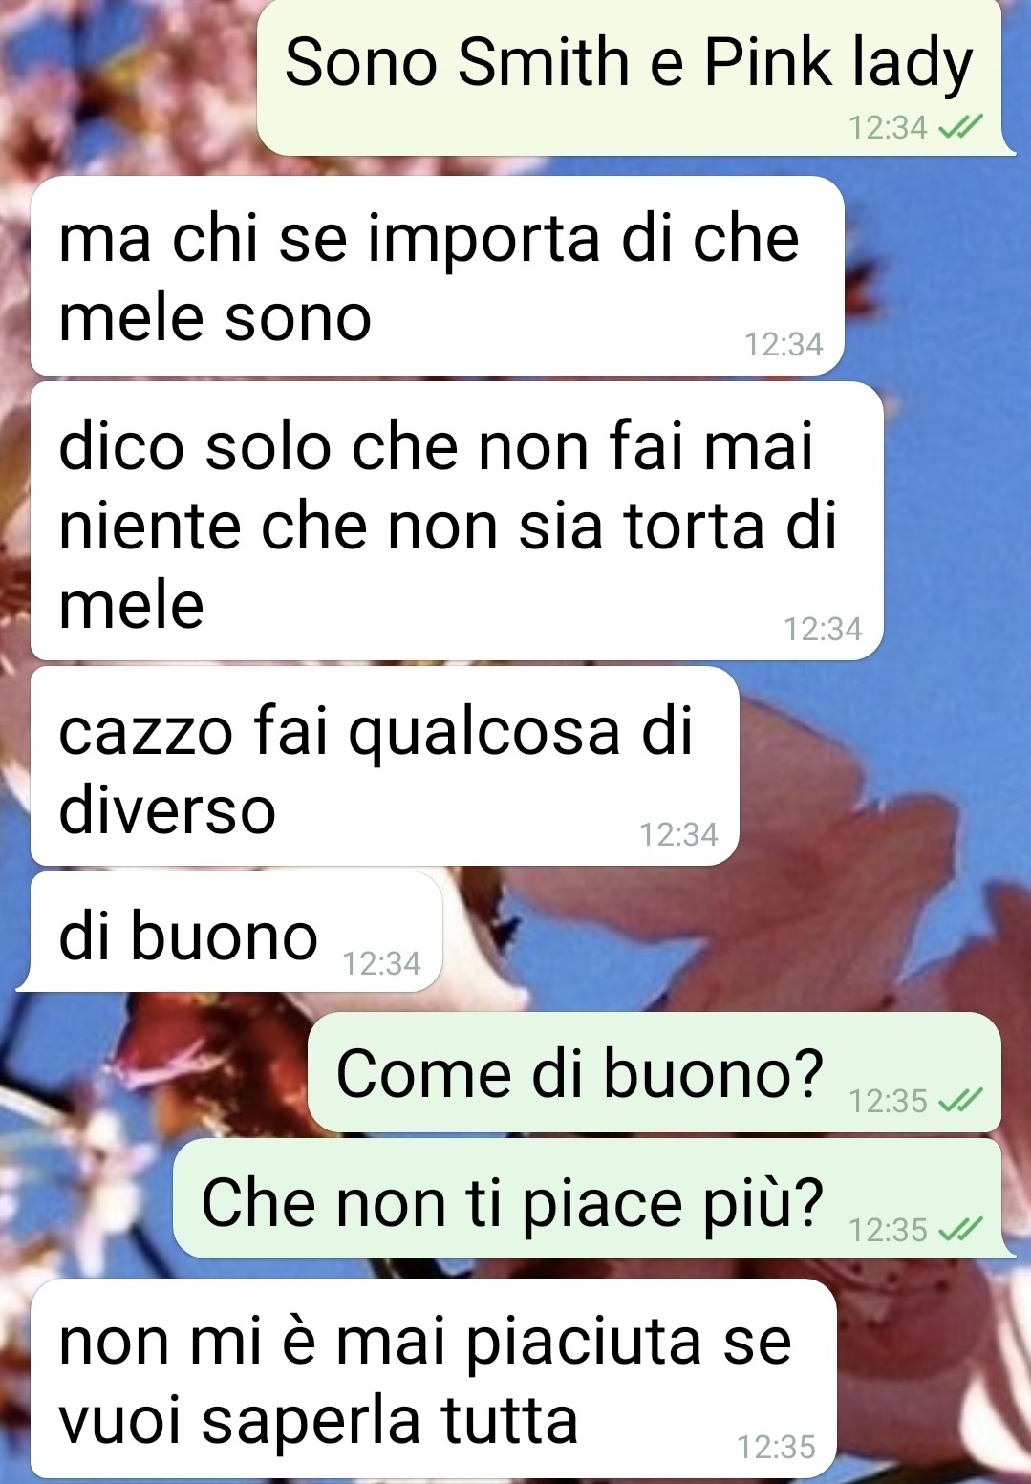The width and height of the screenshot is (1031, 1484).
Task: Tap the 12:35 timestamp on 'vuoi saperla tutta'
Action: point(776,1447)
